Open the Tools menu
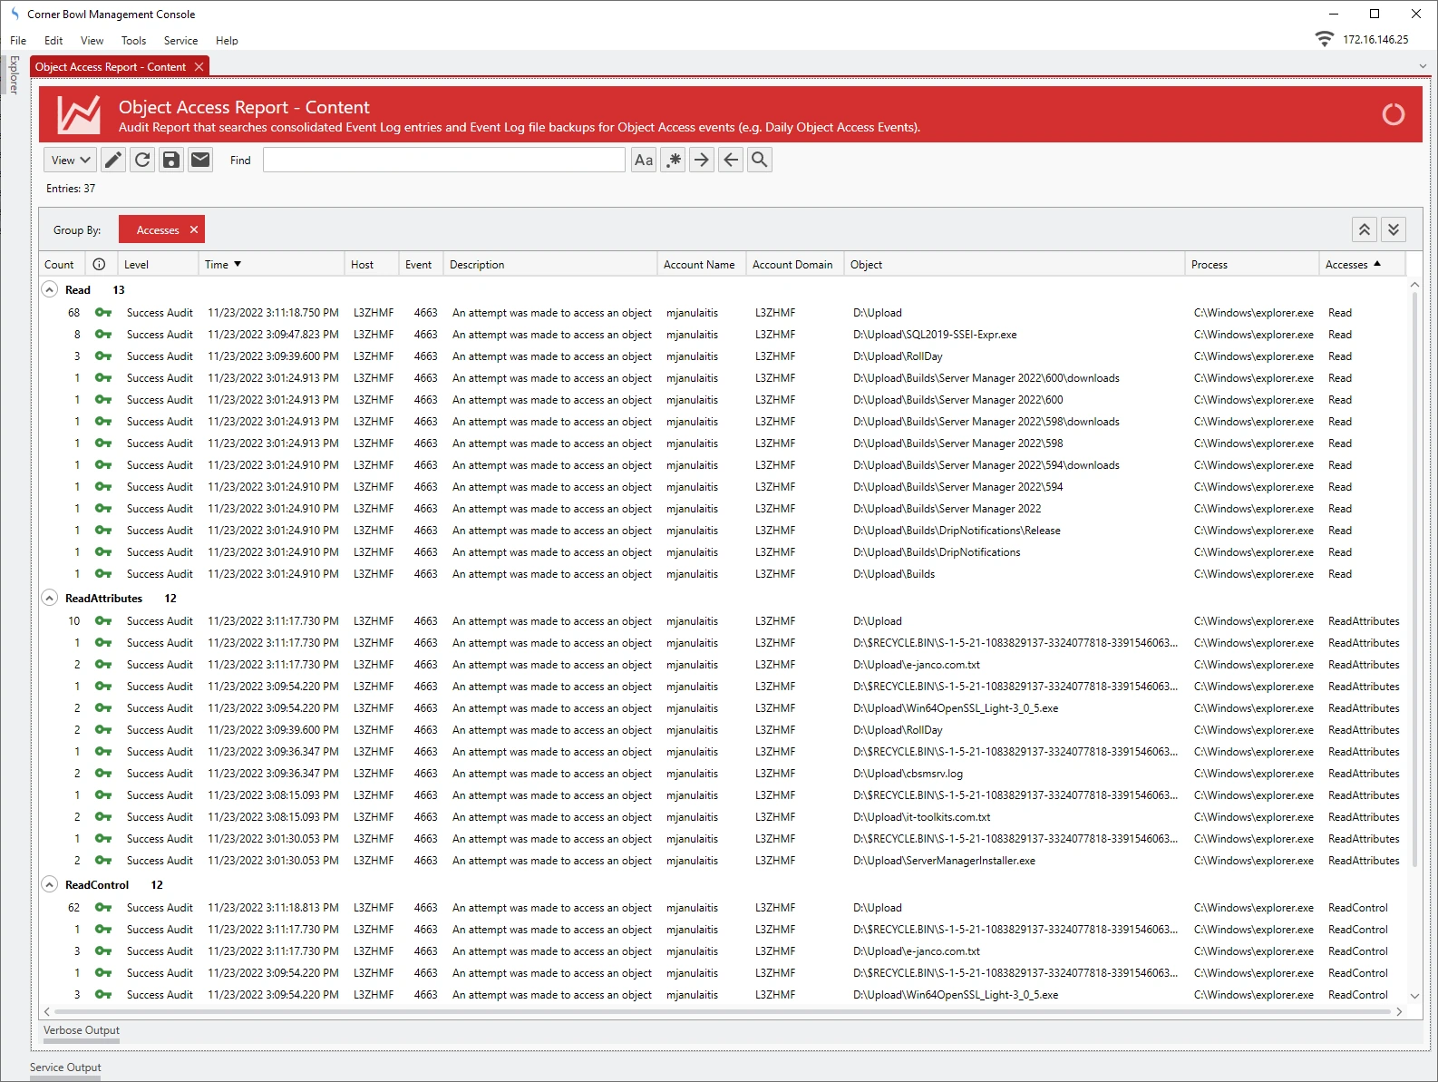Screen dimensions: 1438x1082 pyautogui.click(x=133, y=41)
